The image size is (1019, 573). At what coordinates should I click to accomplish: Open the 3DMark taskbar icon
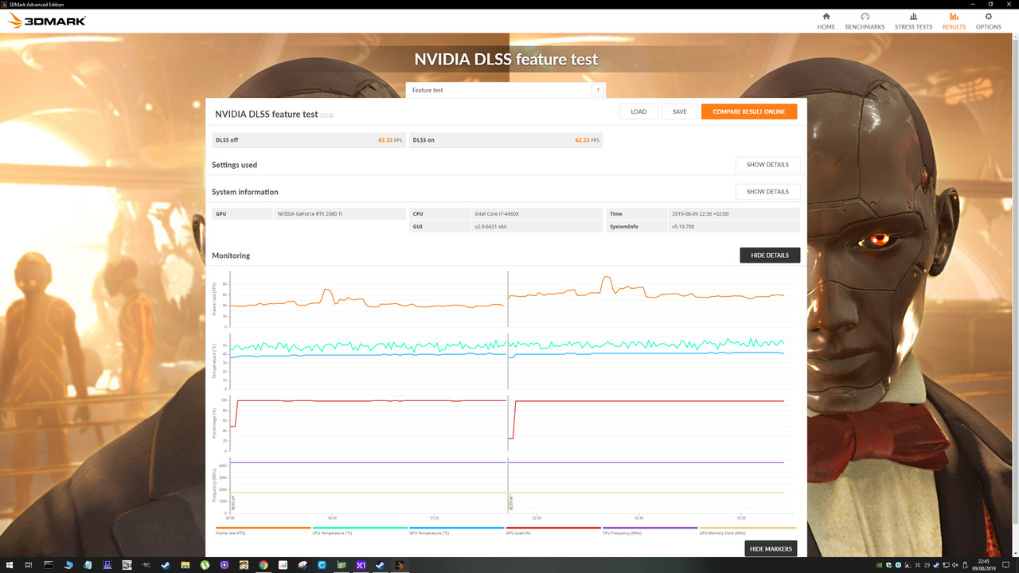click(400, 565)
